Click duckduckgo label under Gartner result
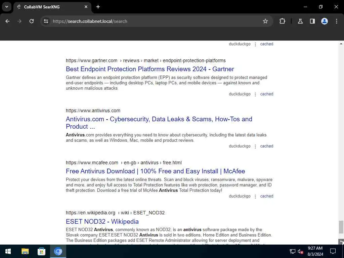This screenshot has width=344, height=258. (240, 94)
